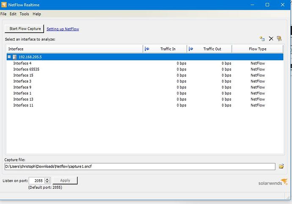Click the Capture file path field
This screenshot has width=292, height=204.
point(140,166)
